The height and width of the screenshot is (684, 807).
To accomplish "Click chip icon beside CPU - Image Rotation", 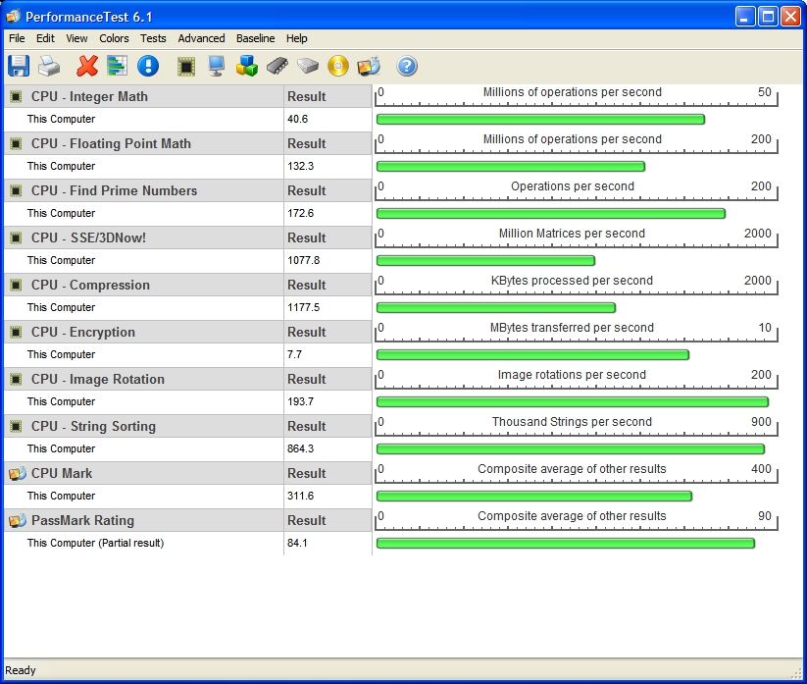I will click(16, 379).
